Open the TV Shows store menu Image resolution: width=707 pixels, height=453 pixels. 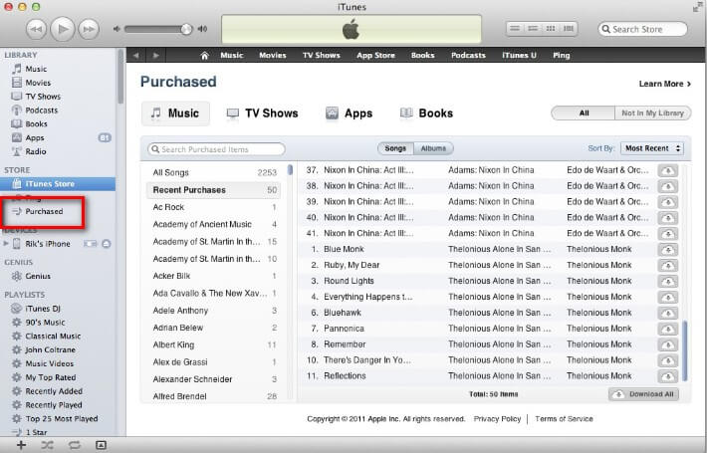[x=321, y=56]
